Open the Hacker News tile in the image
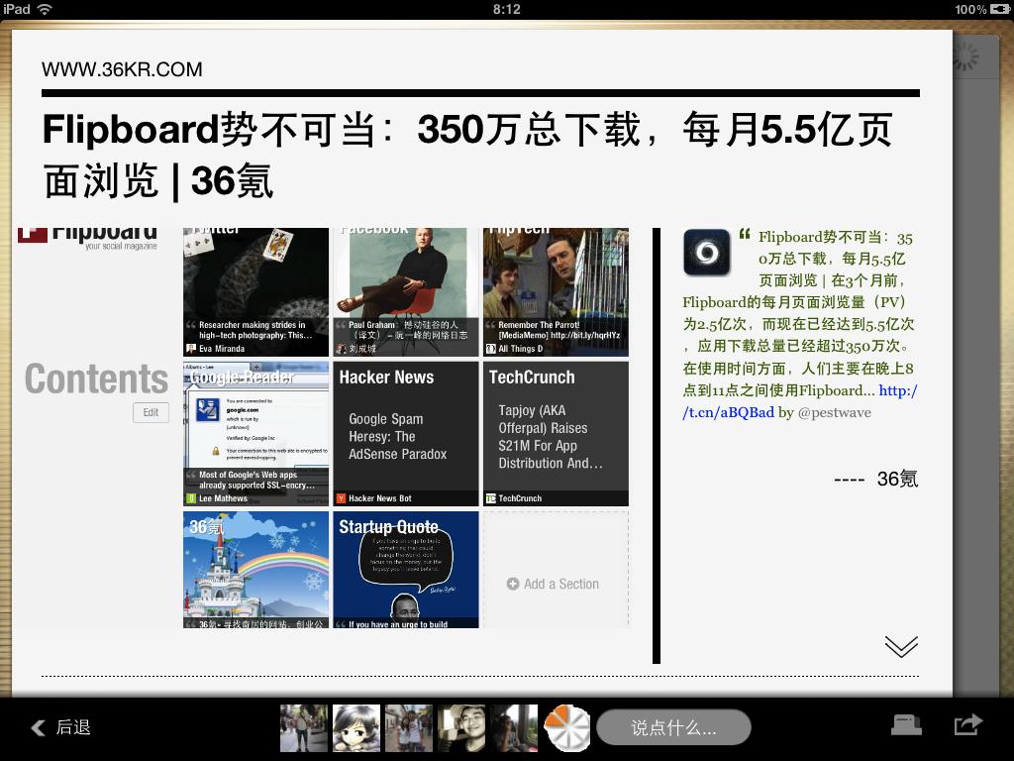The height and width of the screenshot is (761, 1014). point(406,434)
